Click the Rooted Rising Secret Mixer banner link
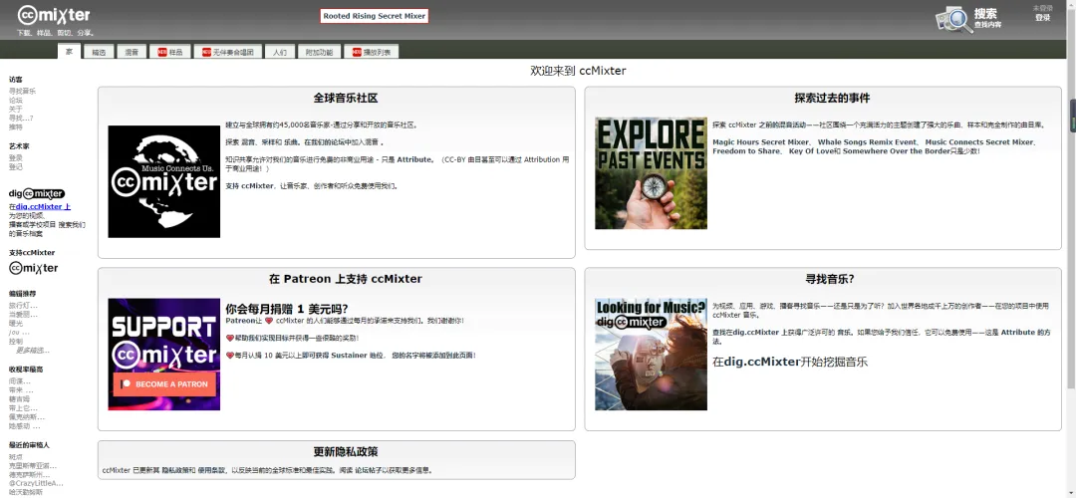The image size is (1076, 498). (375, 16)
